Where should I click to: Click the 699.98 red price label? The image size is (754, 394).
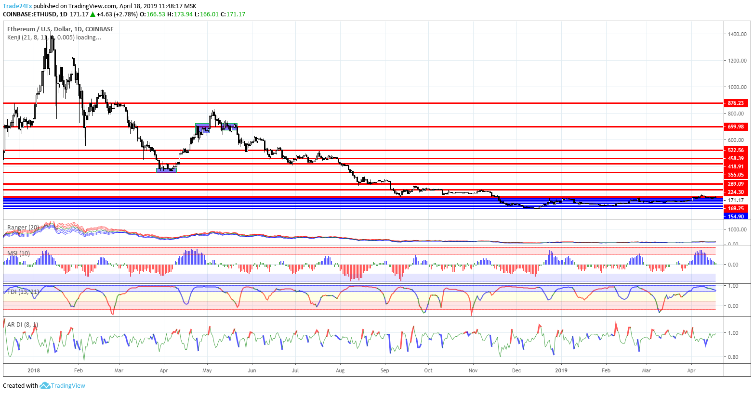[736, 127]
